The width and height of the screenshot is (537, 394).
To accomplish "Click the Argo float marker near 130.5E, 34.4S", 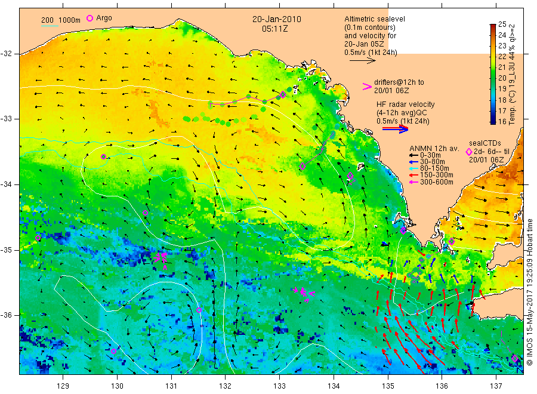I will point(145,213).
